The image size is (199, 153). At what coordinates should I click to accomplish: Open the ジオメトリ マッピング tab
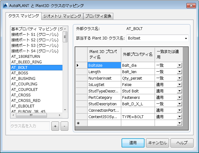click(x=62, y=16)
